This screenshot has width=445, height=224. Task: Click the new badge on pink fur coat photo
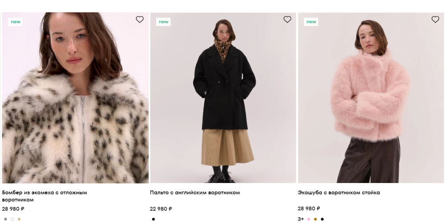pos(311,22)
